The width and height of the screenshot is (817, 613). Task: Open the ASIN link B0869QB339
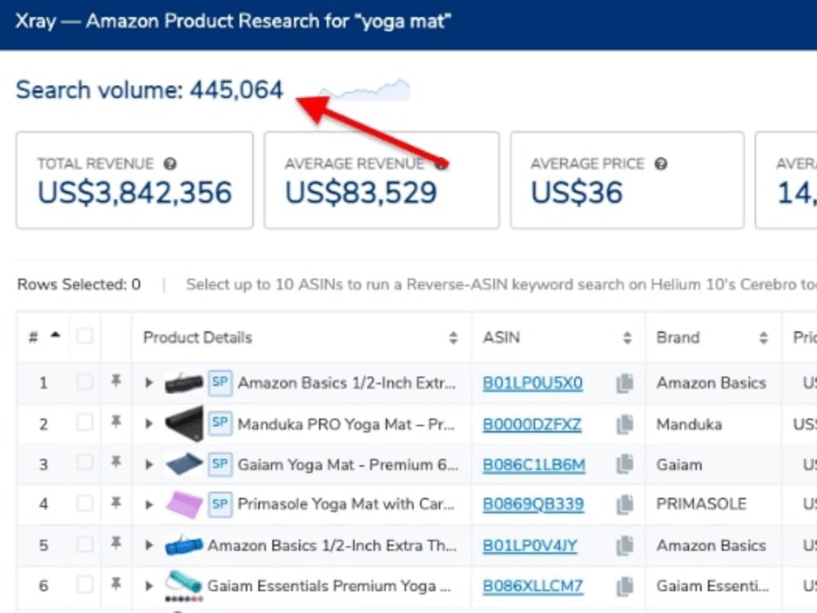coord(533,504)
